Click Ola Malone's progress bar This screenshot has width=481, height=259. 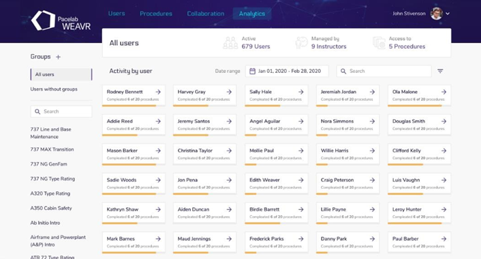(x=419, y=106)
